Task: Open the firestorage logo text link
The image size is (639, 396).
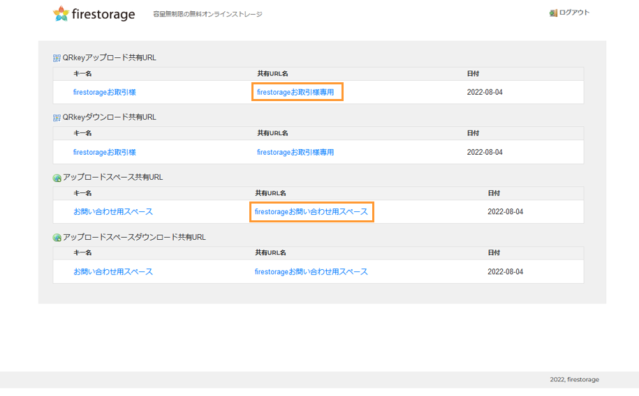Action: pyautogui.click(x=103, y=14)
